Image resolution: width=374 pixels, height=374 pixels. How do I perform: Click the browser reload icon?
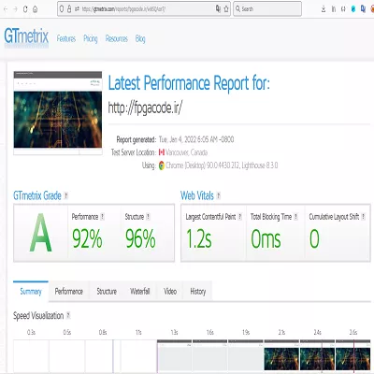(x=25, y=9)
